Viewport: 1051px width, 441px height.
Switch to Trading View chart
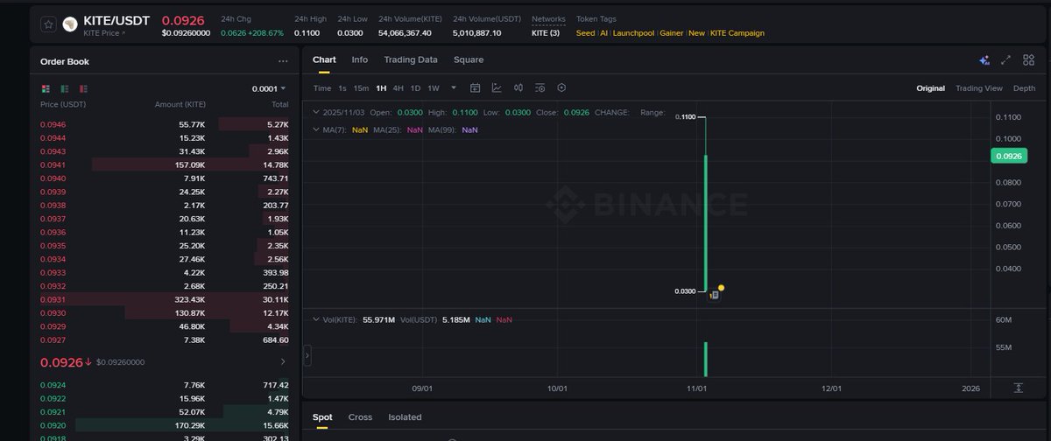click(979, 88)
